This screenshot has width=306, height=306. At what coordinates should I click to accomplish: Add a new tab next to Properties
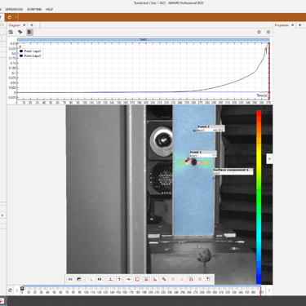300,25
